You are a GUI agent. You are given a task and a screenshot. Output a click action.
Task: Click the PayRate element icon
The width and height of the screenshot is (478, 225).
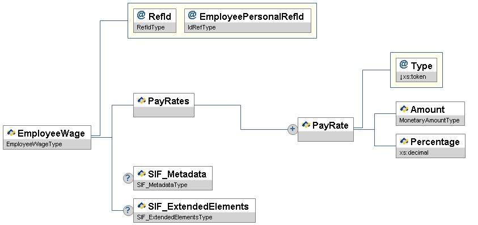[306, 125]
